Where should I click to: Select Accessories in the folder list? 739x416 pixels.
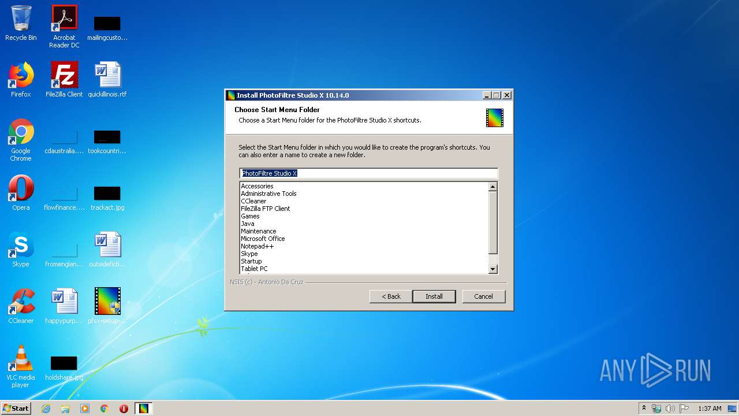click(257, 186)
